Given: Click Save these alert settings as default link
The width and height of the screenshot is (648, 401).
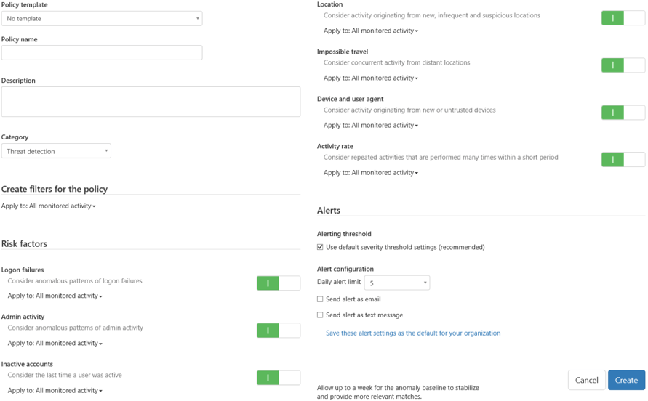Looking at the screenshot, I should pyautogui.click(x=413, y=333).
